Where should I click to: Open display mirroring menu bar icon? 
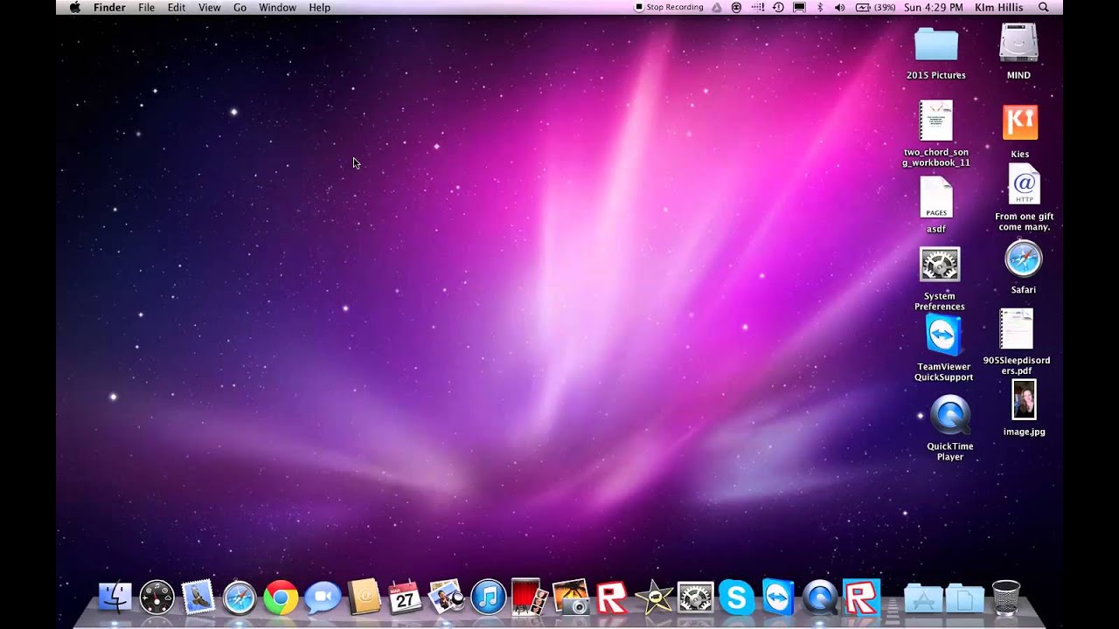pyautogui.click(x=799, y=7)
